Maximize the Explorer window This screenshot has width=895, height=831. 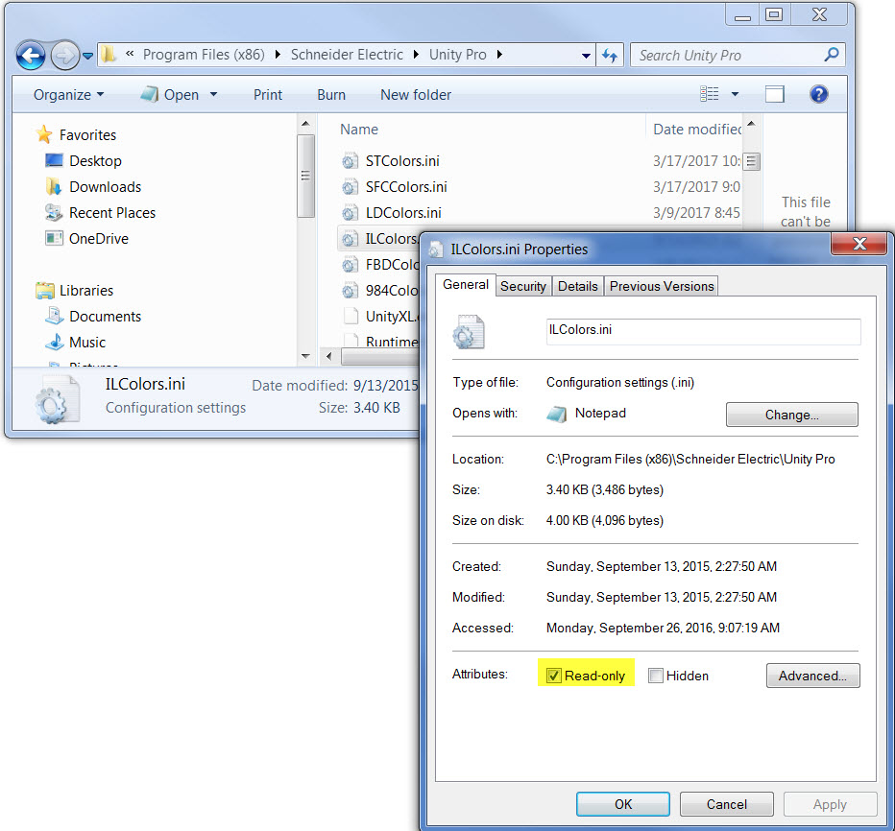coord(774,14)
